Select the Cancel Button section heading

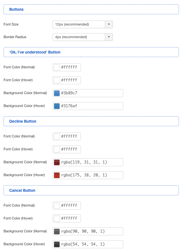point(22,190)
